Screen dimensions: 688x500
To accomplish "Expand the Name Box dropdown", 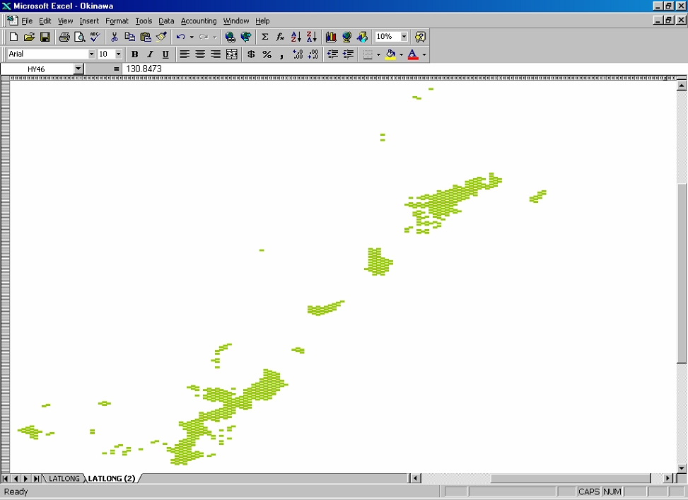I will 78,69.
